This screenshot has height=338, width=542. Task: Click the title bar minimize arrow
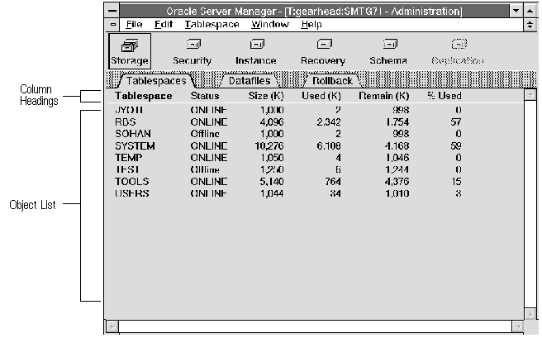click(516, 11)
